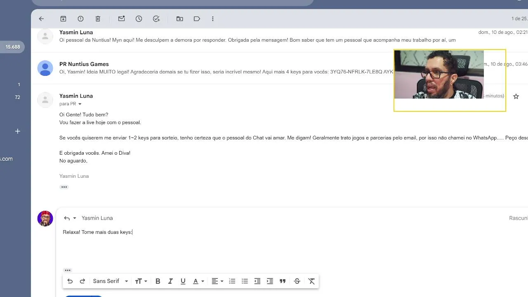The image size is (528, 297).
Task: Open text alignment dropdown
Action: pos(217,281)
